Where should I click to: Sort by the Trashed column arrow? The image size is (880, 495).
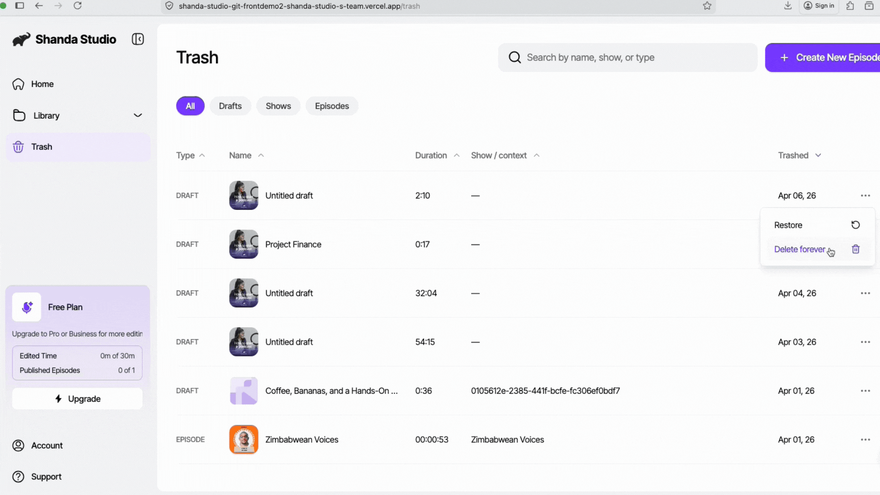818,155
